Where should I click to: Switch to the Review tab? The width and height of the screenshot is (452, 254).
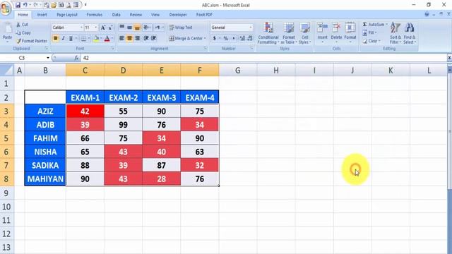tap(136, 15)
